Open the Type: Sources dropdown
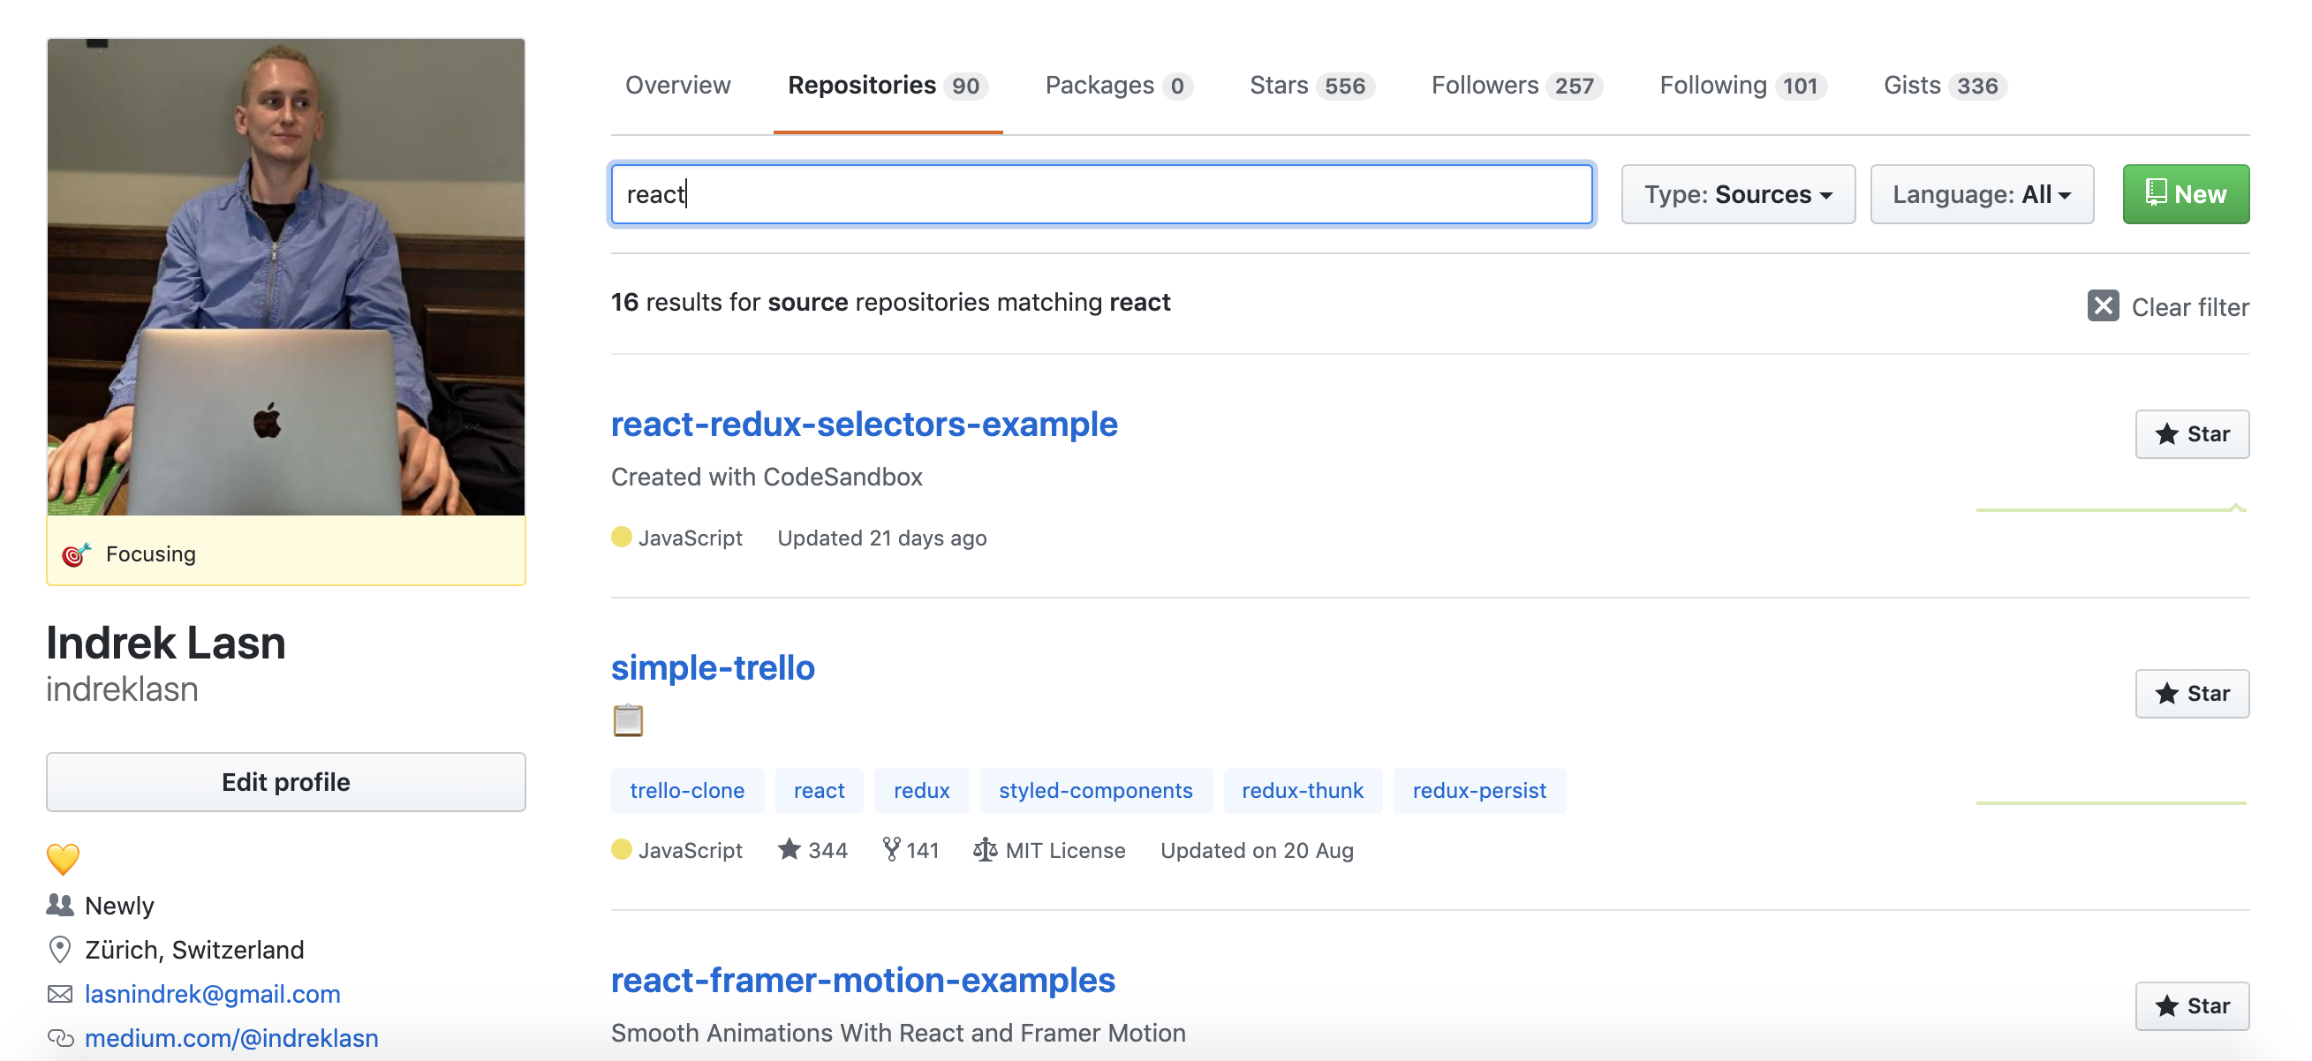2312x1061 pixels. click(x=1737, y=193)
